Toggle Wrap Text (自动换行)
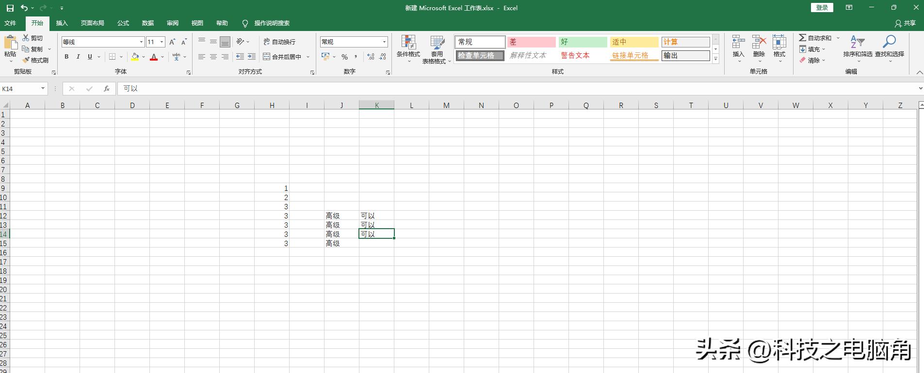Viewport: 924px width, 373px height. [x=279, y=42]
